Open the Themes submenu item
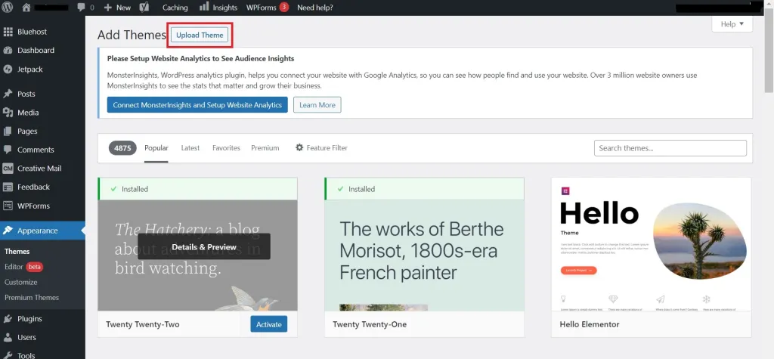 coord(17,252)
